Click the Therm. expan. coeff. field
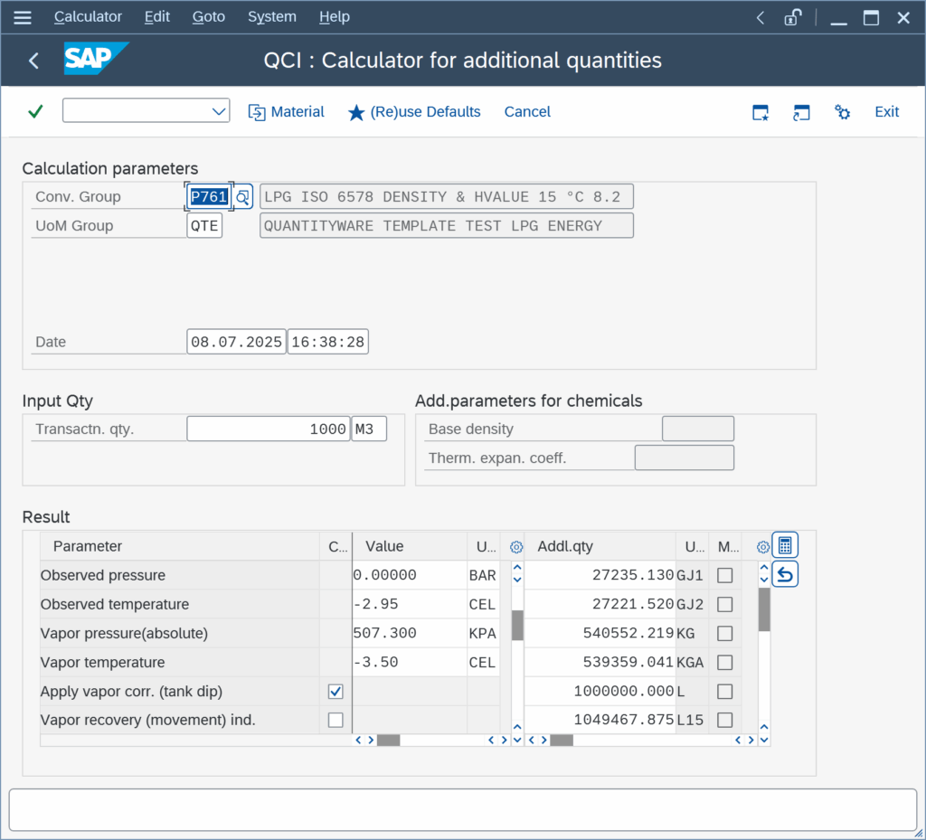The image size is (926, 840). (x=685, y=458)
